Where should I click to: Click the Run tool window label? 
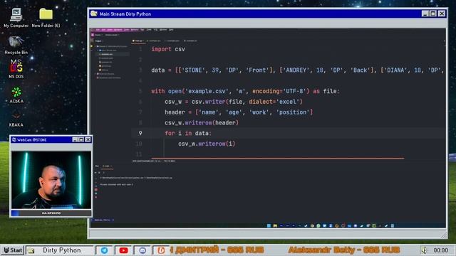click(97, 166)
